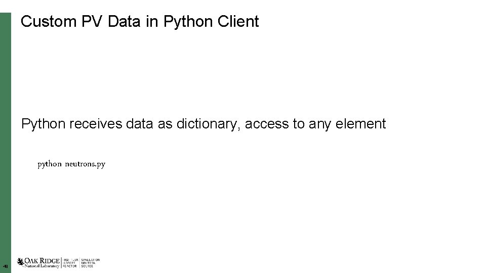The height and width of the screenshot is (273, 486).
Task: Click the word 'Python' starting the body sentence
Action: [x=43, y=123]
